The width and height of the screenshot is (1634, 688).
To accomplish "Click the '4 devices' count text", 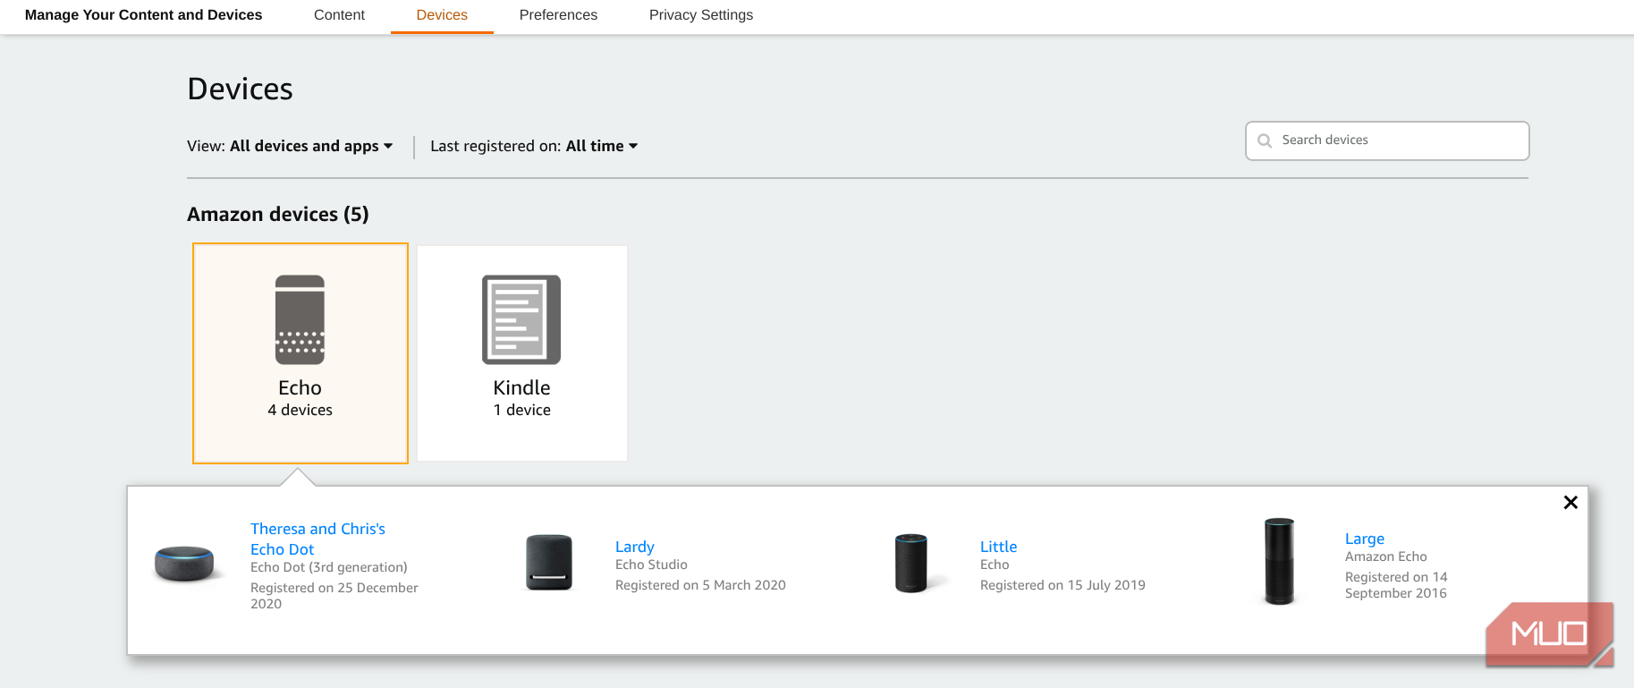I will tap(300, 410).
